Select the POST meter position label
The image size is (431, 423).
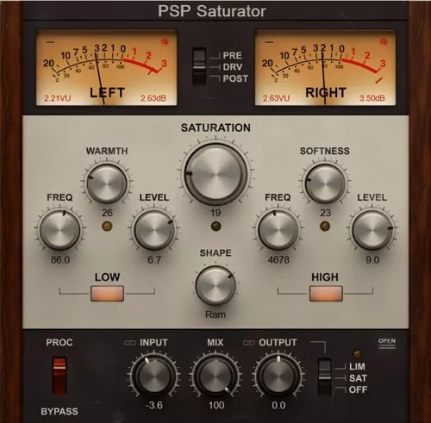(x=235, y=78)
